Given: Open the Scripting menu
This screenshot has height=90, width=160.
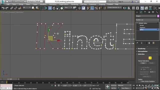Looking at the screenshot, I should (x=102, y=4).
